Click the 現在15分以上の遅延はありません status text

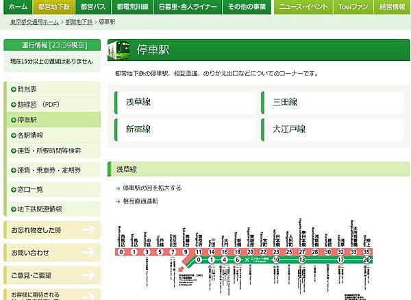51,62
